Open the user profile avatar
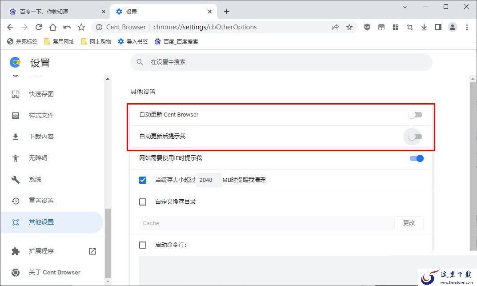The width and height of the screenshot is (477, 286). point(453,27)
